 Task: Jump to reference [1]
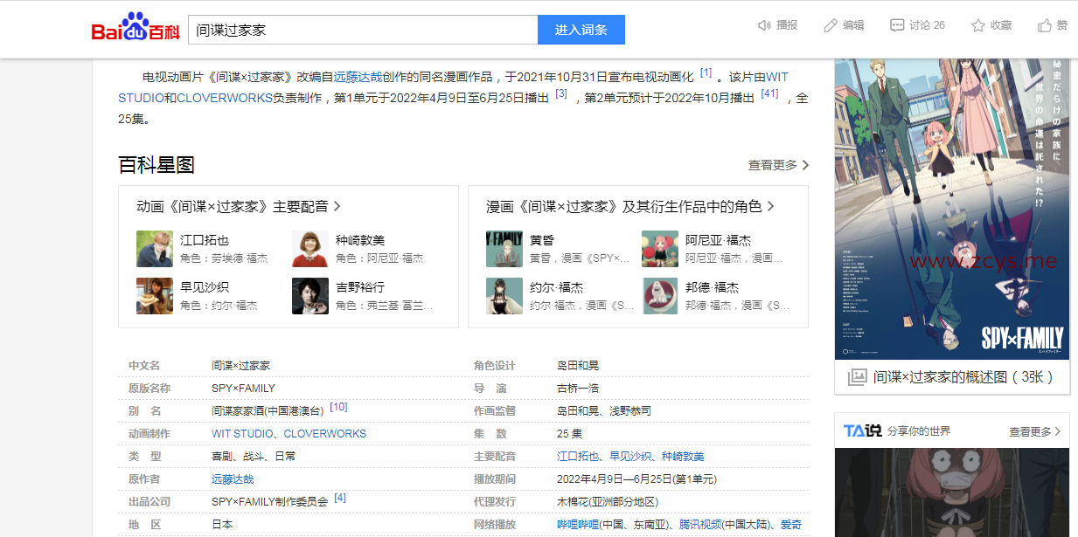pyautogui.click(x=706, y=73)
